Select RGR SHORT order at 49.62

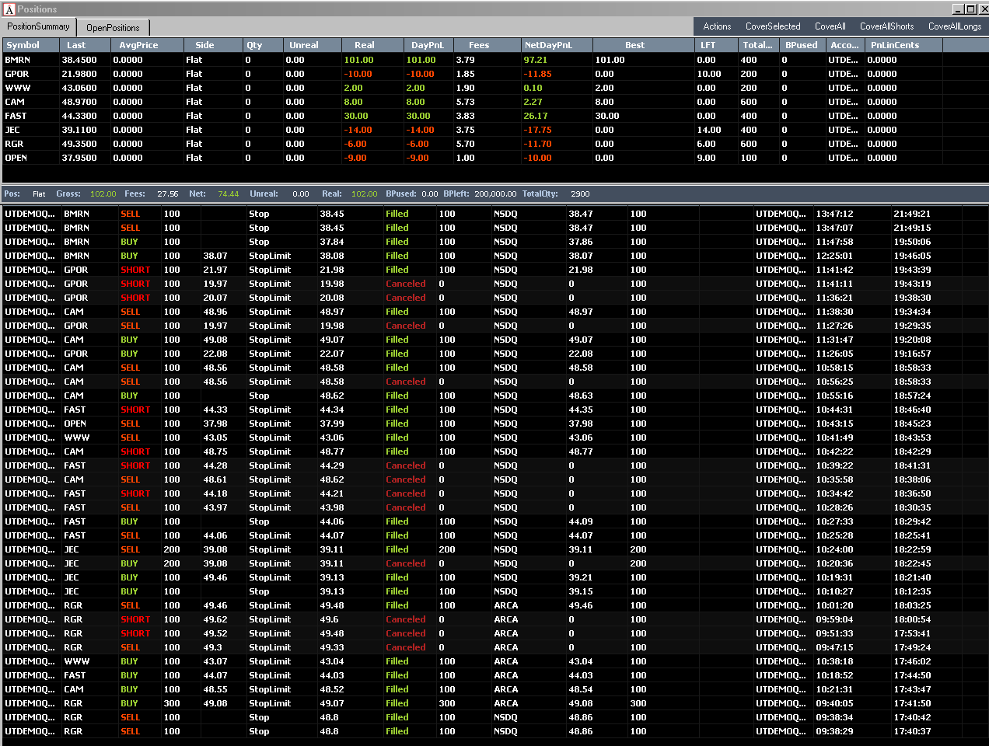(494, 619)
